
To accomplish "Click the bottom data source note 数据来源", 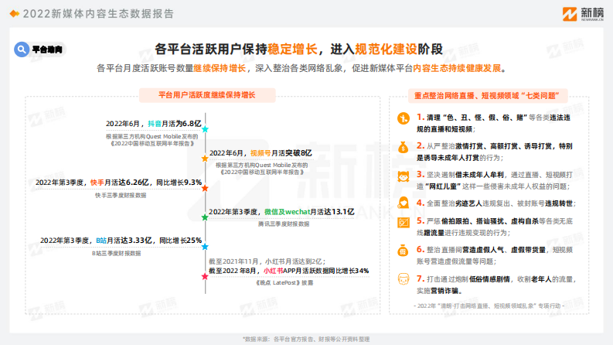I will [306, 339].
